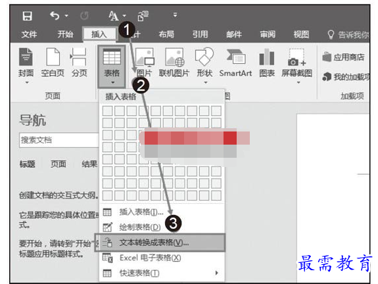Click the 告诉我 lightbulb search box
This screenshot has height=284, width=378.
pyautogui.click(x=348, y=35)
